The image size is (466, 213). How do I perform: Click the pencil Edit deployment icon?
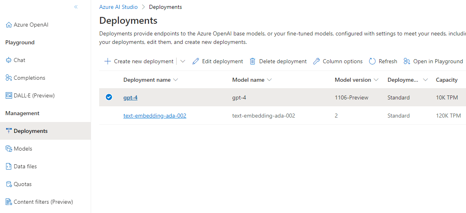pyautogui.click(x=196, y=62)
